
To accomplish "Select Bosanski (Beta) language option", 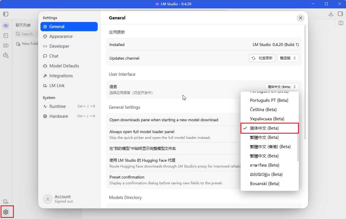I will (x=269, y=184).
